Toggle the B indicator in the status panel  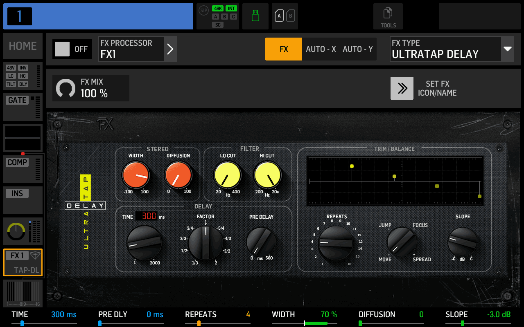[224, 17]
